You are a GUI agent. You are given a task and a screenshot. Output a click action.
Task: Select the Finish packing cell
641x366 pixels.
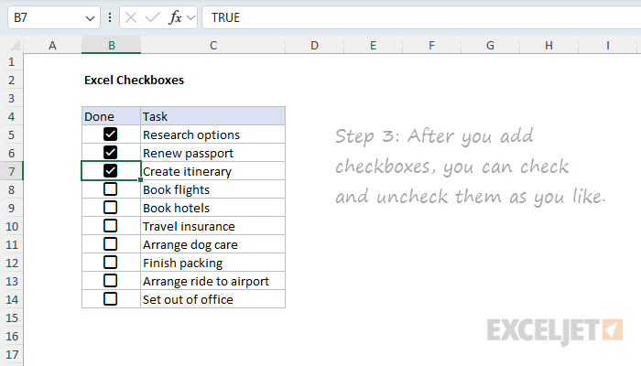coord(213,263)
